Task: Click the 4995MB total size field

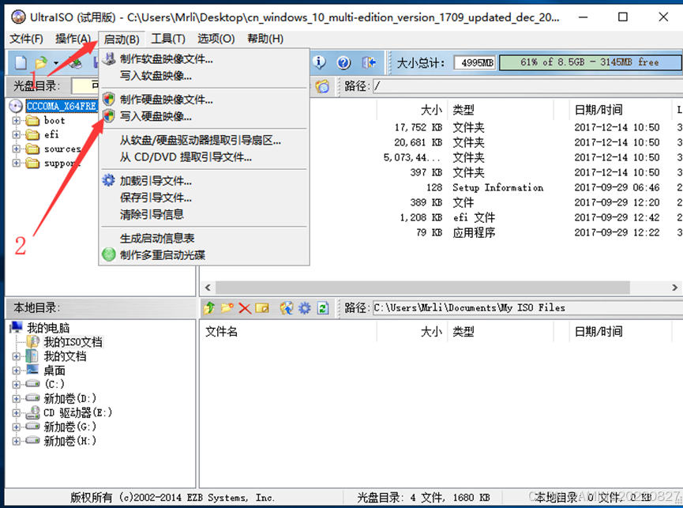Action: coord(475,62)
